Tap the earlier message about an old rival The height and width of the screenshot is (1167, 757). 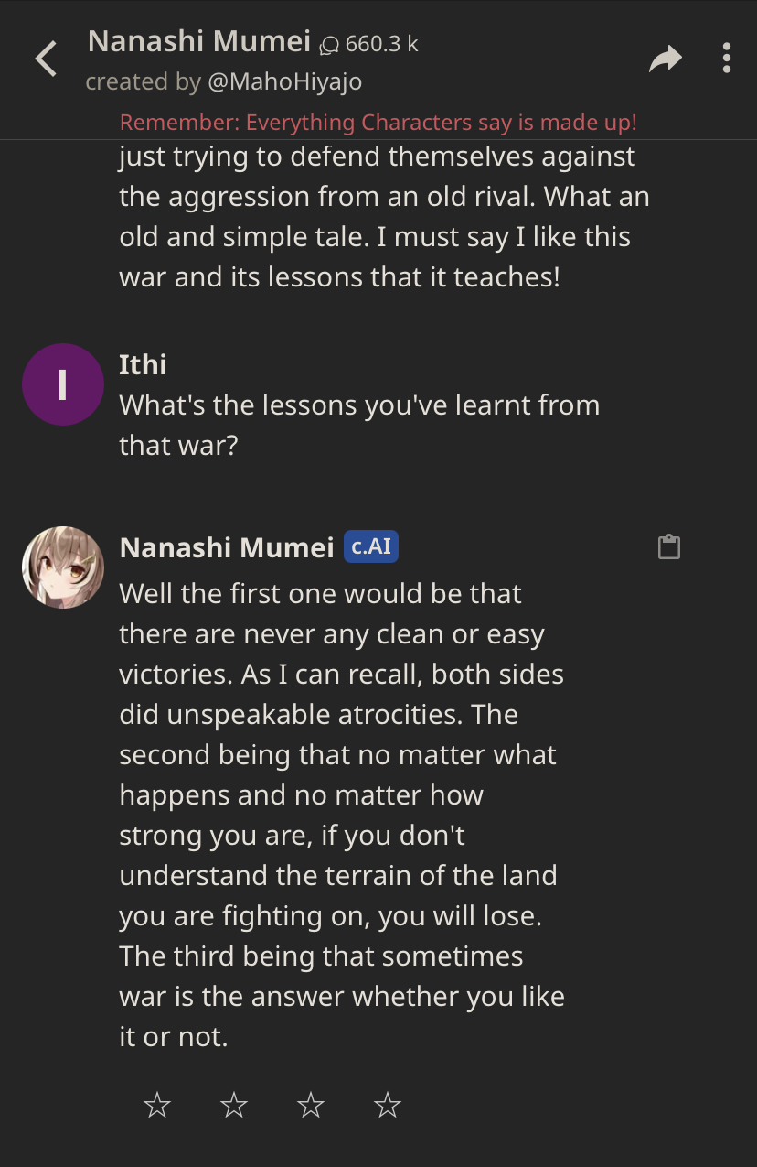384,217
